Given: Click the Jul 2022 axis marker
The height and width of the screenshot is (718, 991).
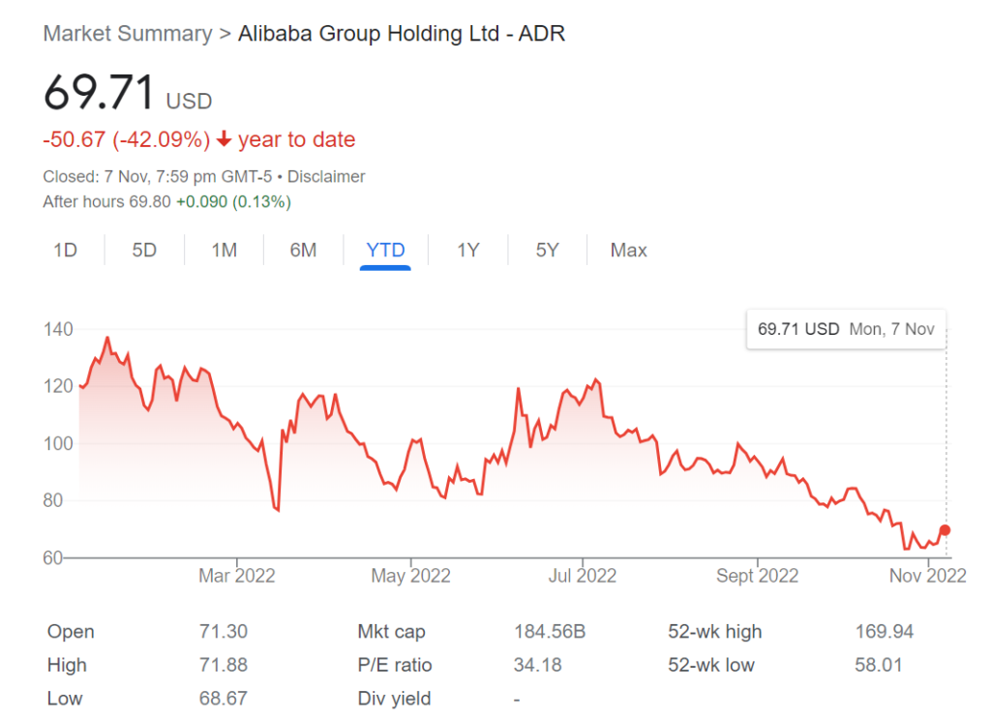Looking at the screenshot, I should pyautogui.click(x=582, y=575).
